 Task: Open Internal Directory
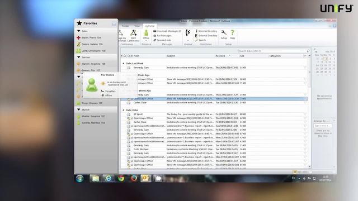click(x=206, y=31)
